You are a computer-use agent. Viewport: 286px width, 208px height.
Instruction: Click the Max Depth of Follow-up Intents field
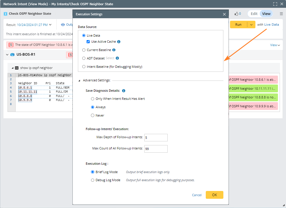[156, 138]
